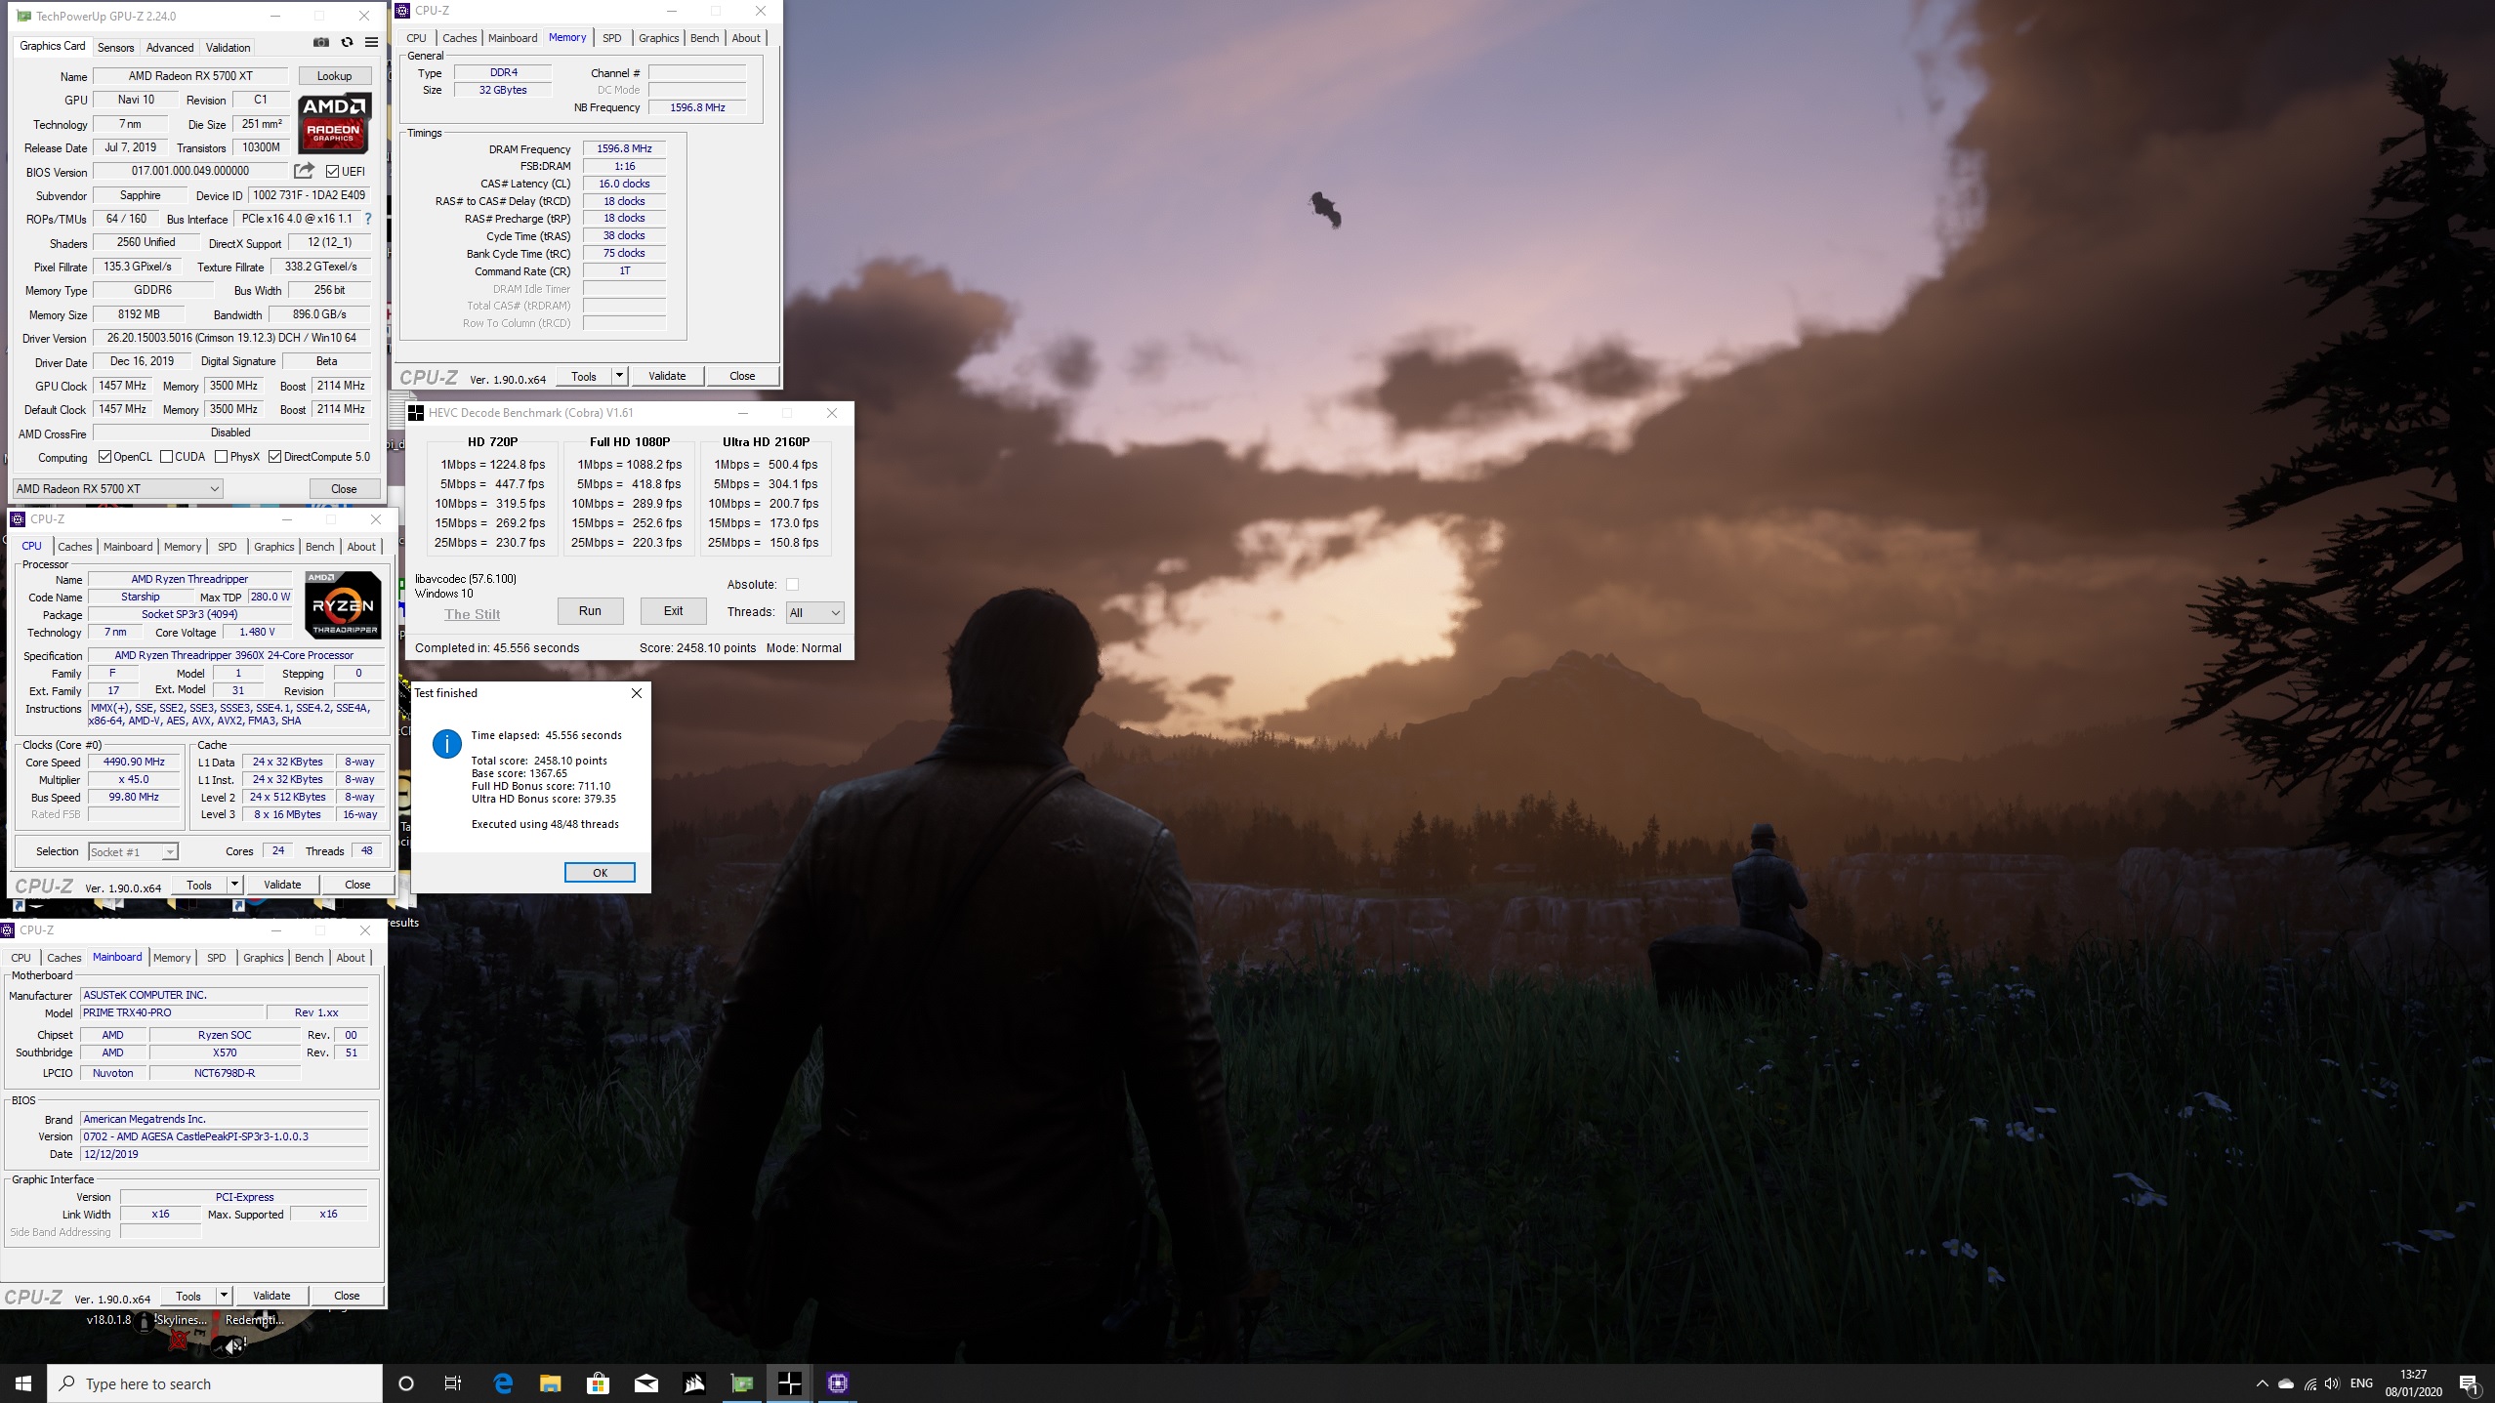Viewport: 2495px width, 1403px height.
Task: Open Microsoft Store from taskbar
Action: [x=598, y=1383]
